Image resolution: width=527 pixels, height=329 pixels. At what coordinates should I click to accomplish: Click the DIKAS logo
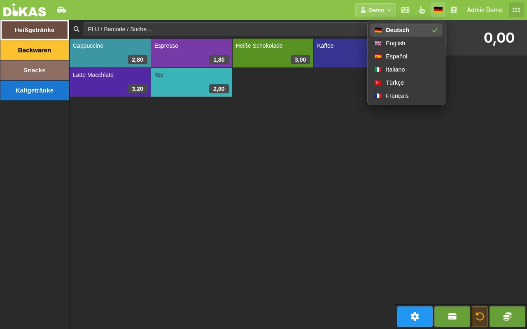point(25,10)
